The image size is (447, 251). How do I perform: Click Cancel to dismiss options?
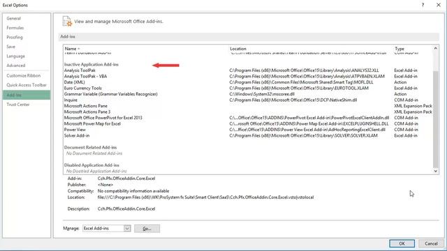click(431, 243)
